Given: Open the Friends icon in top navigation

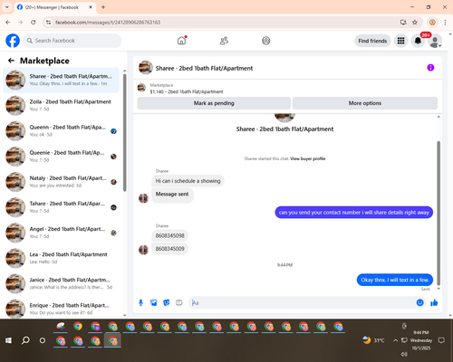Looking at the screenshot, I should coord(224,41).
